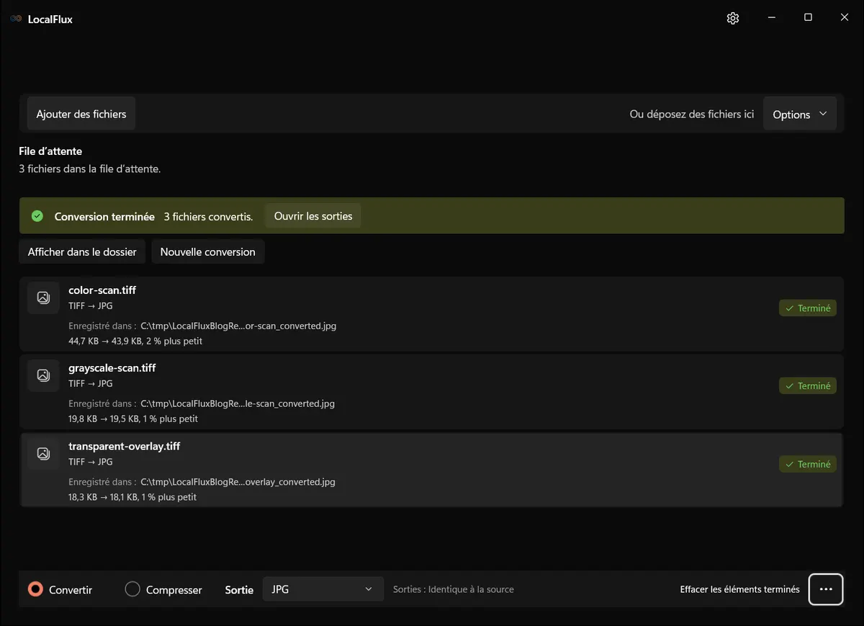Screen dimensions: 864x626
Task: Click the image icon for transparent-overlay.tiff
Action: click(x=43, y=454)
